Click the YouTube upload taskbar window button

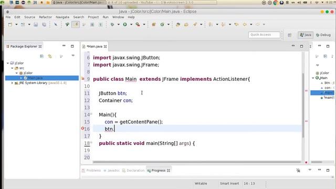click(x=134, y=2)
